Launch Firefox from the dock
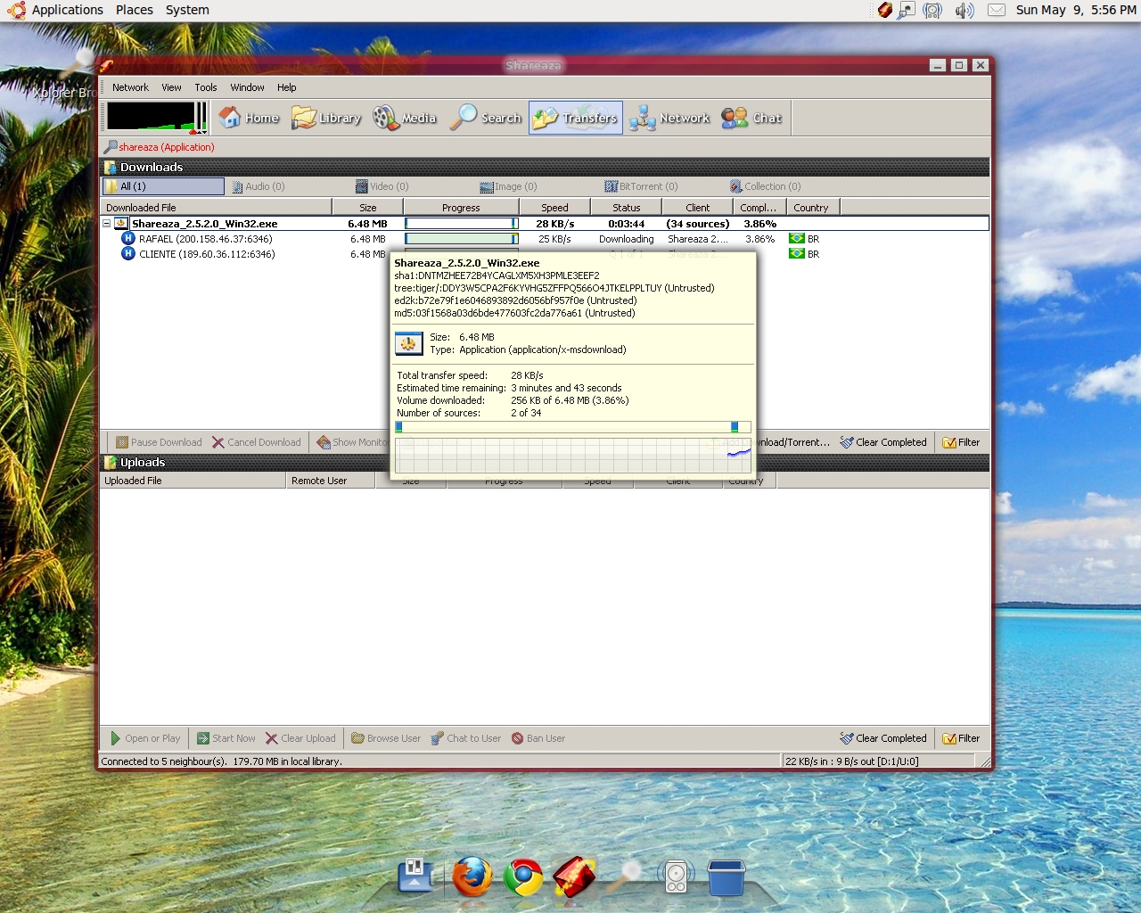This screenshot has height=913, width=1141. point(472,876)
